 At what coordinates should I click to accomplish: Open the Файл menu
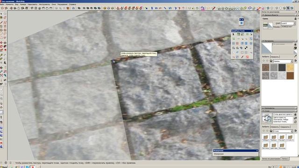click(2, 4)
